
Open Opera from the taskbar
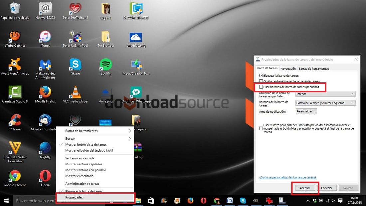pyautogui.click(x=204, y=200)
